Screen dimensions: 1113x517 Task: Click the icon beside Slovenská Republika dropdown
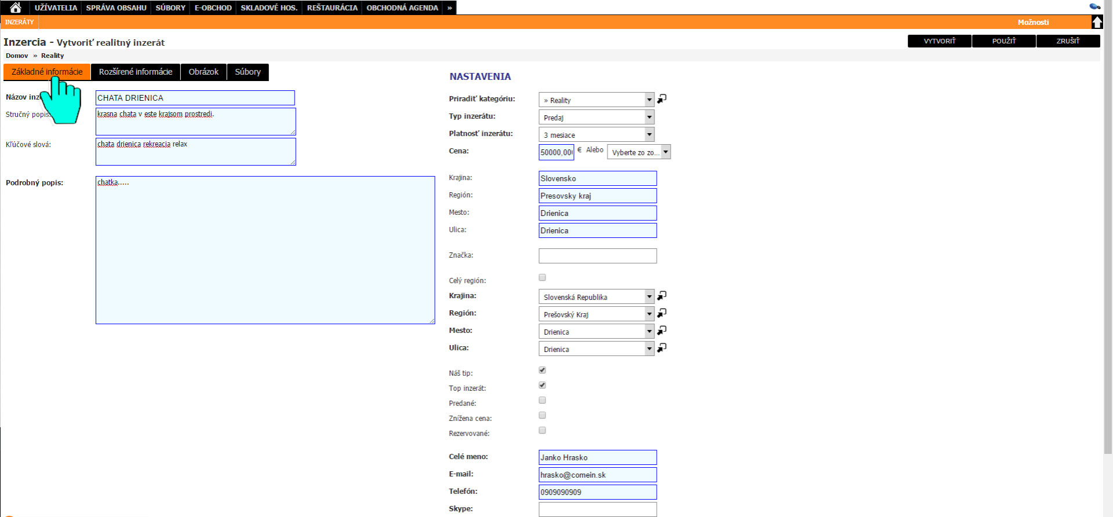(662, 296)
